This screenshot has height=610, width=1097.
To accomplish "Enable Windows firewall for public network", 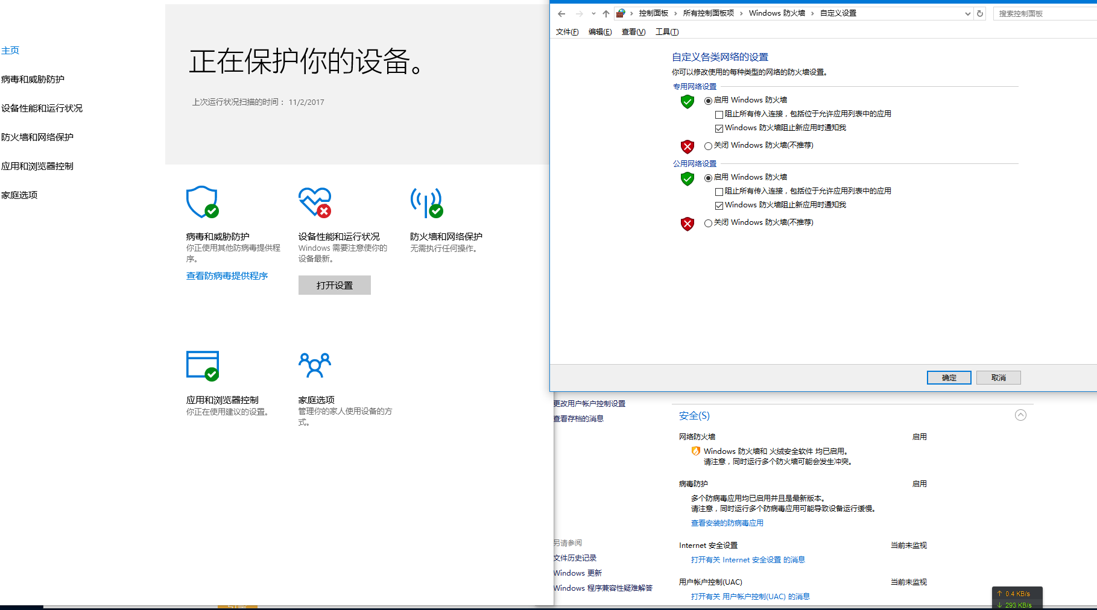I will pos(708,178).
